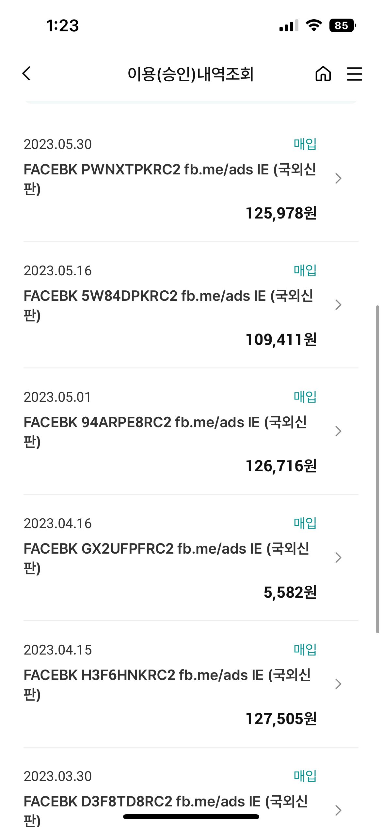Open the hamburger menu icon
This screenshot has height=827, width=382.
(x=354, y=73)
